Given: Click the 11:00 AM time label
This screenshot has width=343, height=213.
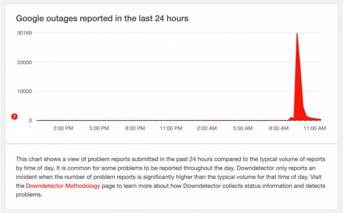Looking at the screenshot, I should point(315,129).
